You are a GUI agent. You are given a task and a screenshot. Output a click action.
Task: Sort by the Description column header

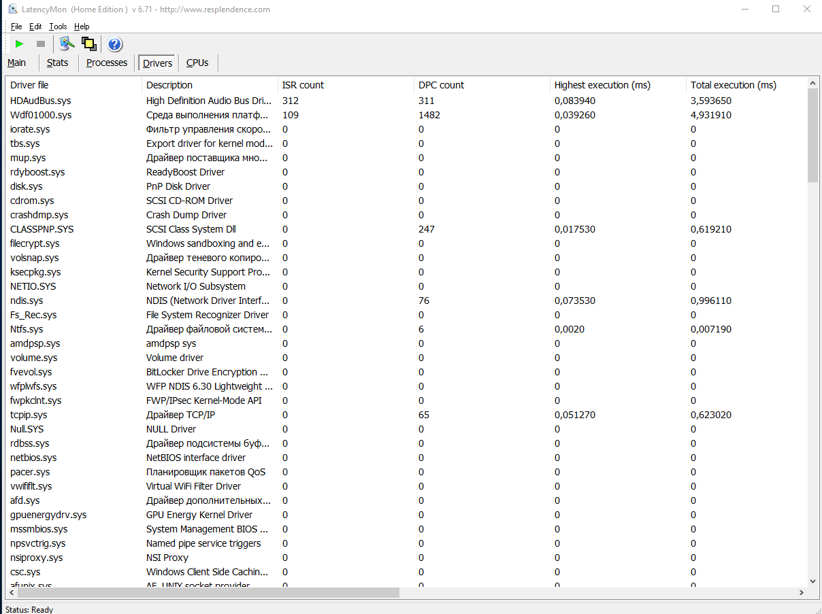(210, 85)
